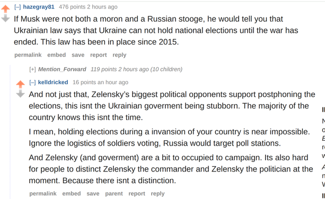Screen dimensions: 325x199
Task: Save hazegray81's comment
Action: click(x=78, y=55)
